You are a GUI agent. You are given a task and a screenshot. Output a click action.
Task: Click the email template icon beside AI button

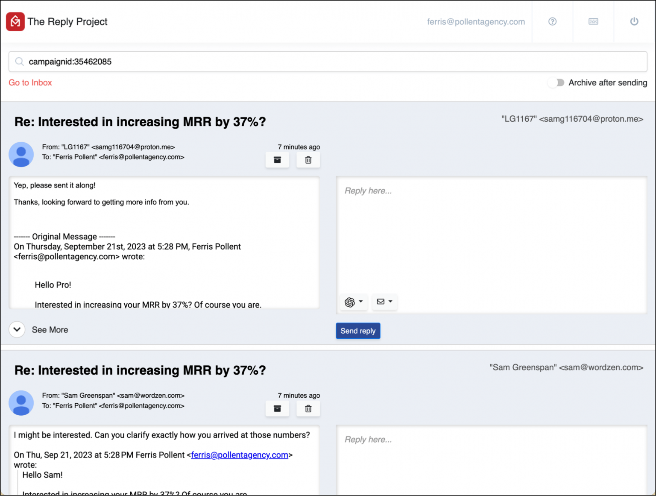(x=381, y=302)
